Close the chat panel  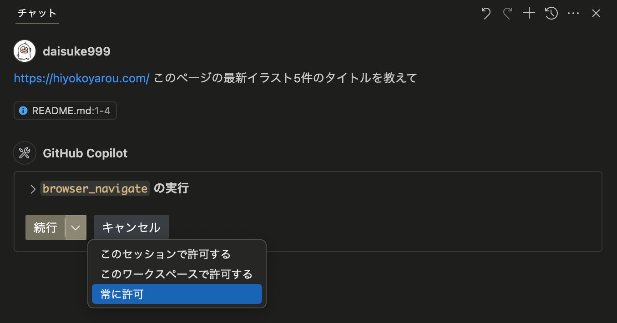tap(596, 13)
